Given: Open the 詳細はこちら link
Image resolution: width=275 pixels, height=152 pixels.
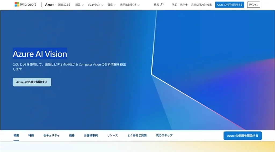Looking at the screenshot, I should click(x=64, y=5).
